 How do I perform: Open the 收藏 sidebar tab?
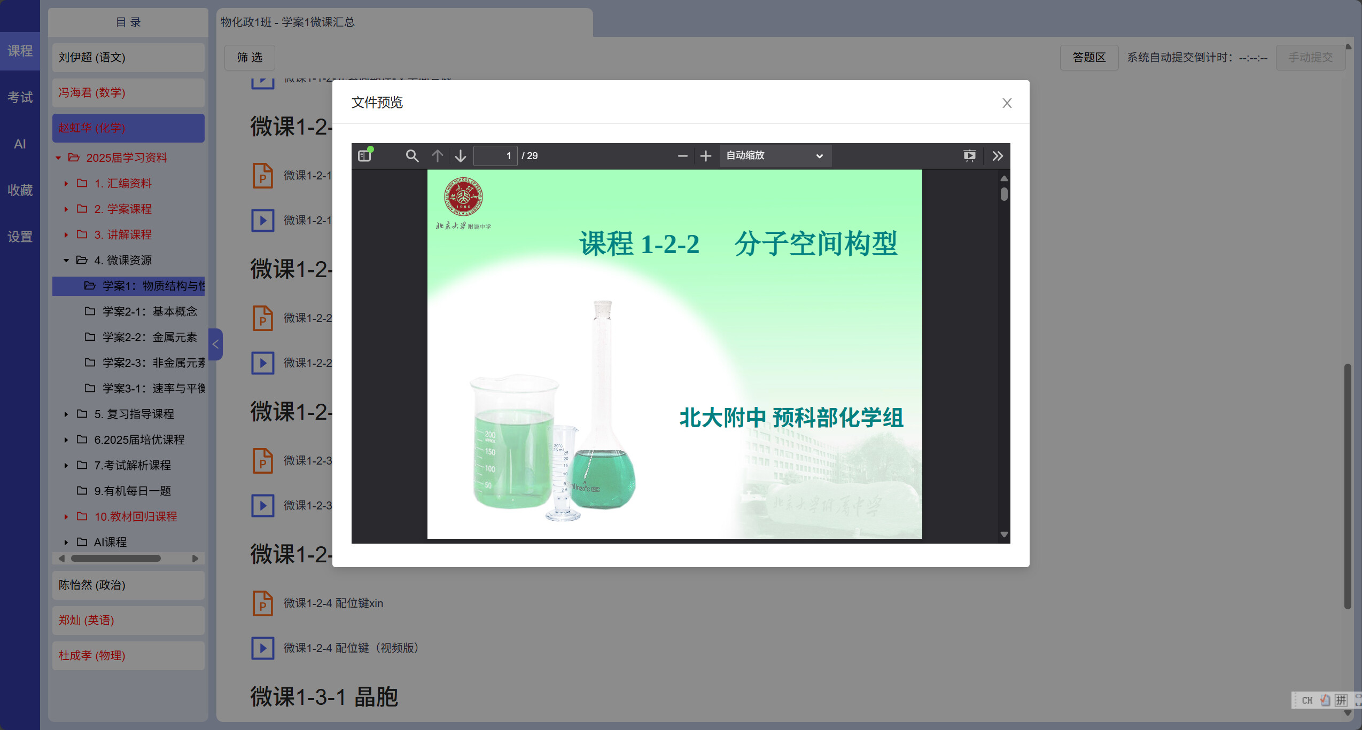click(x=20, y=190)
